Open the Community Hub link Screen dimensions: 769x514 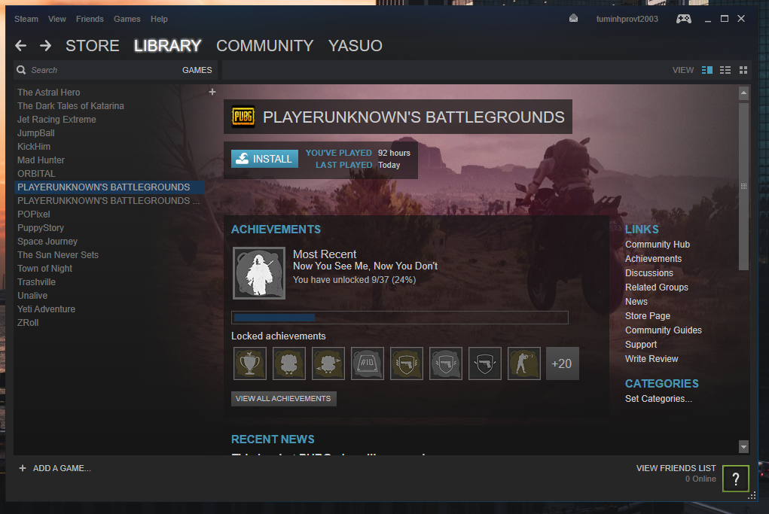pos(658,244)
